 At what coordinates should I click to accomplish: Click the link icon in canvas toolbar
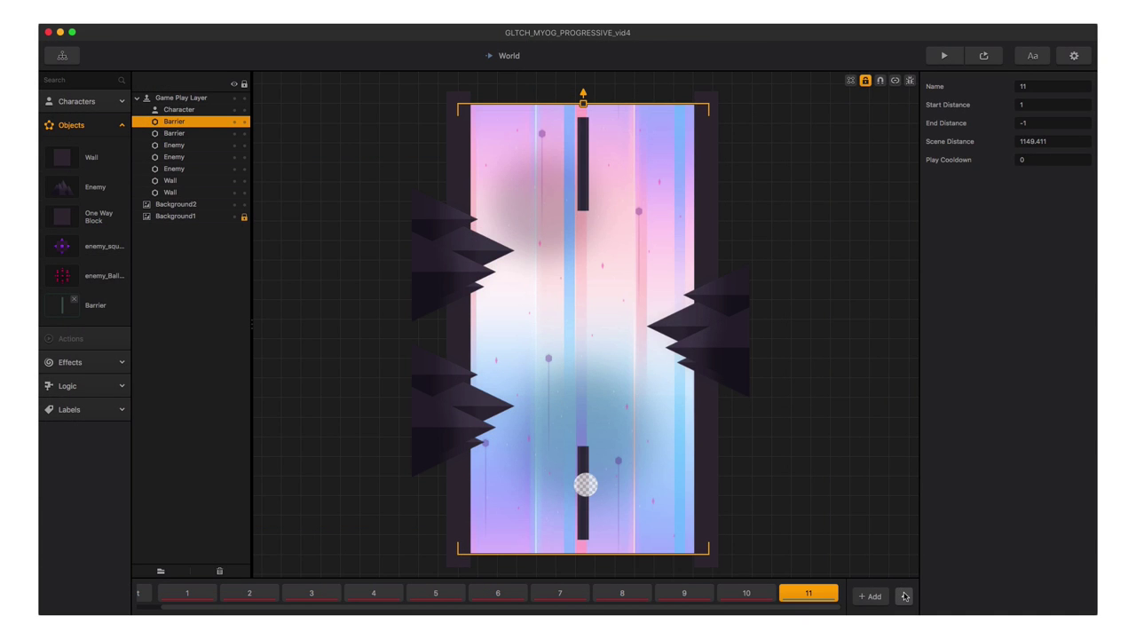895,81
